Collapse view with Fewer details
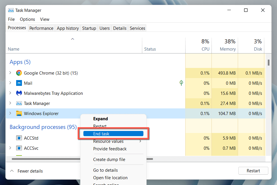Viewport: 277px width, 185px height. click(x=26, y=171)
